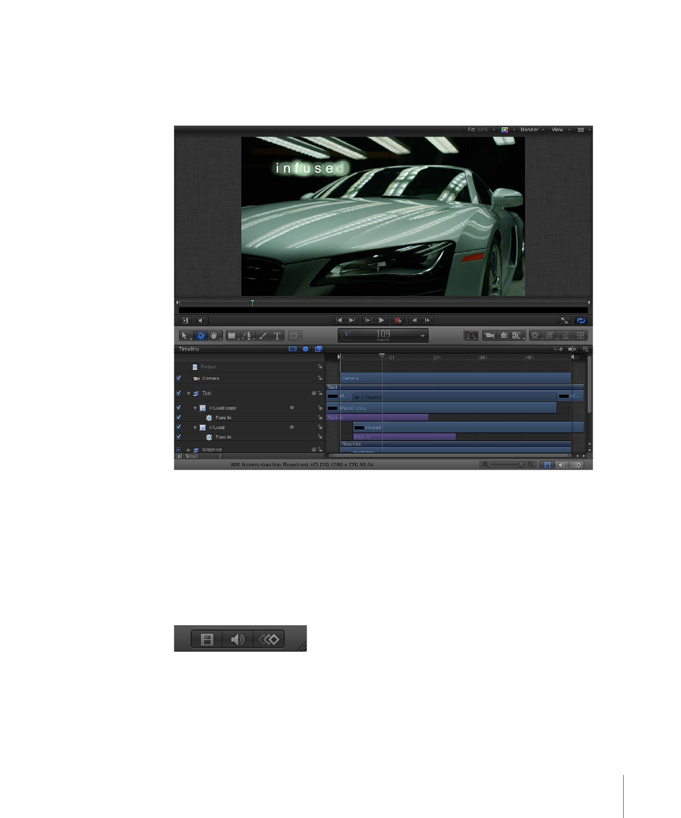This screenshot has width=681, height=818.
Task: Select the Text tool
Action: click(277, 336)
